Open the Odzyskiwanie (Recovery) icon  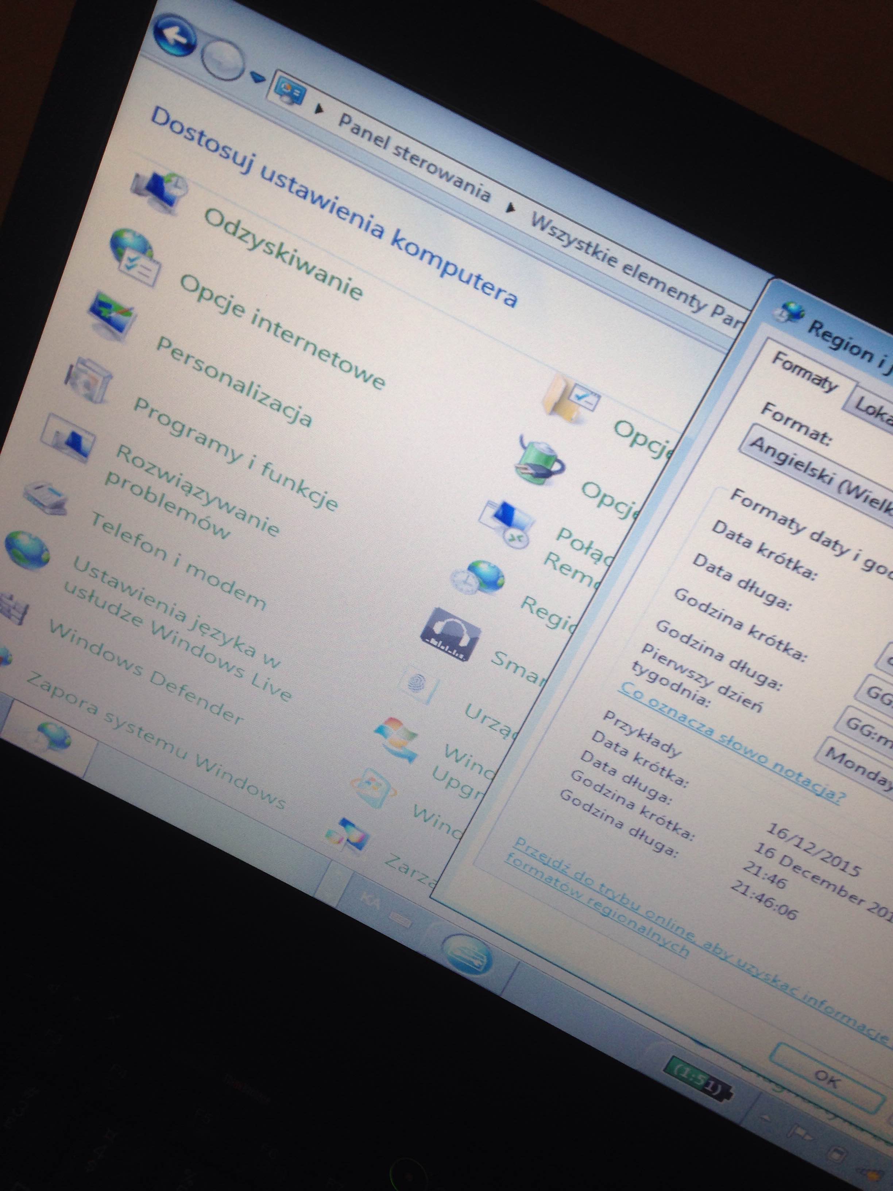[x=160, y=190]
